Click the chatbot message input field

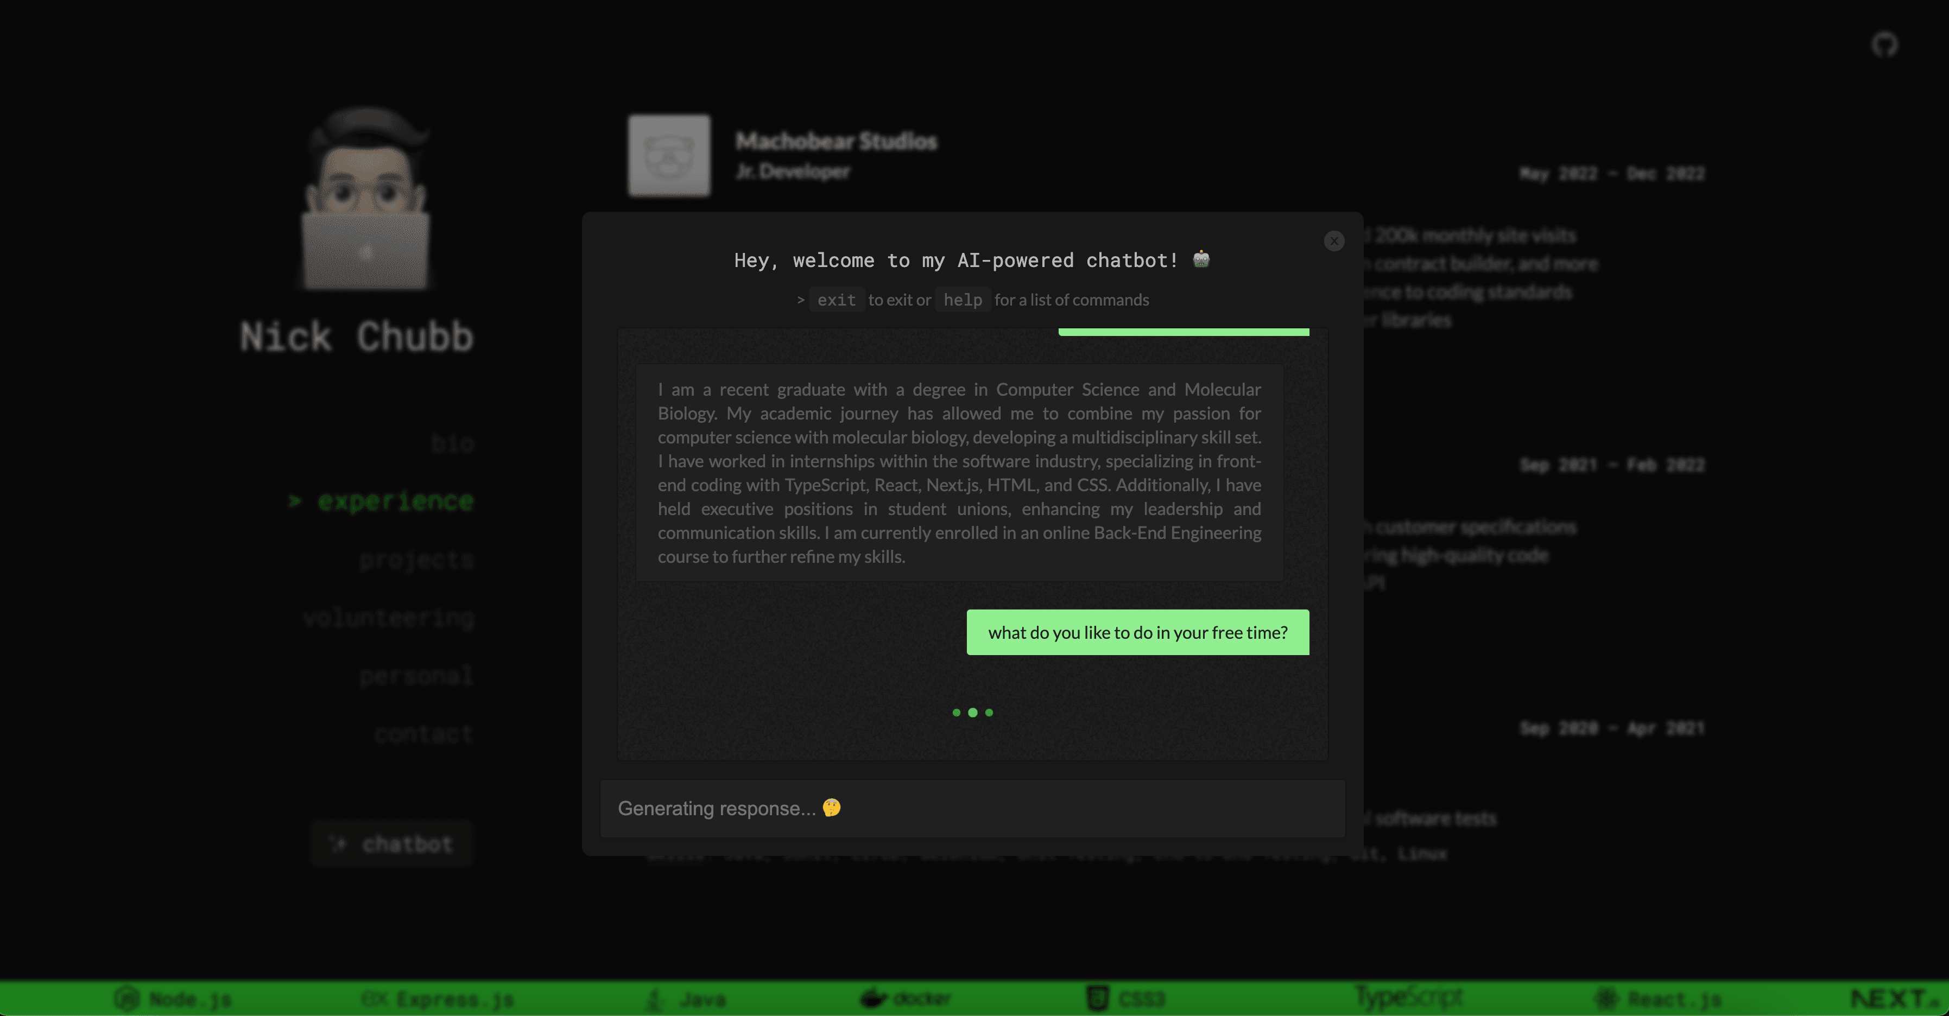coord(973,808)
